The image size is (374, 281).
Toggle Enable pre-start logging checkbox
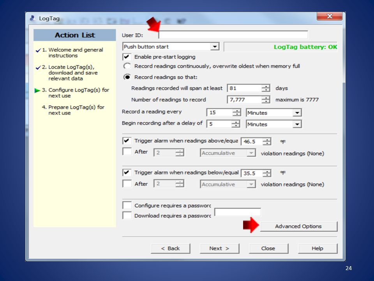[127, 57]
